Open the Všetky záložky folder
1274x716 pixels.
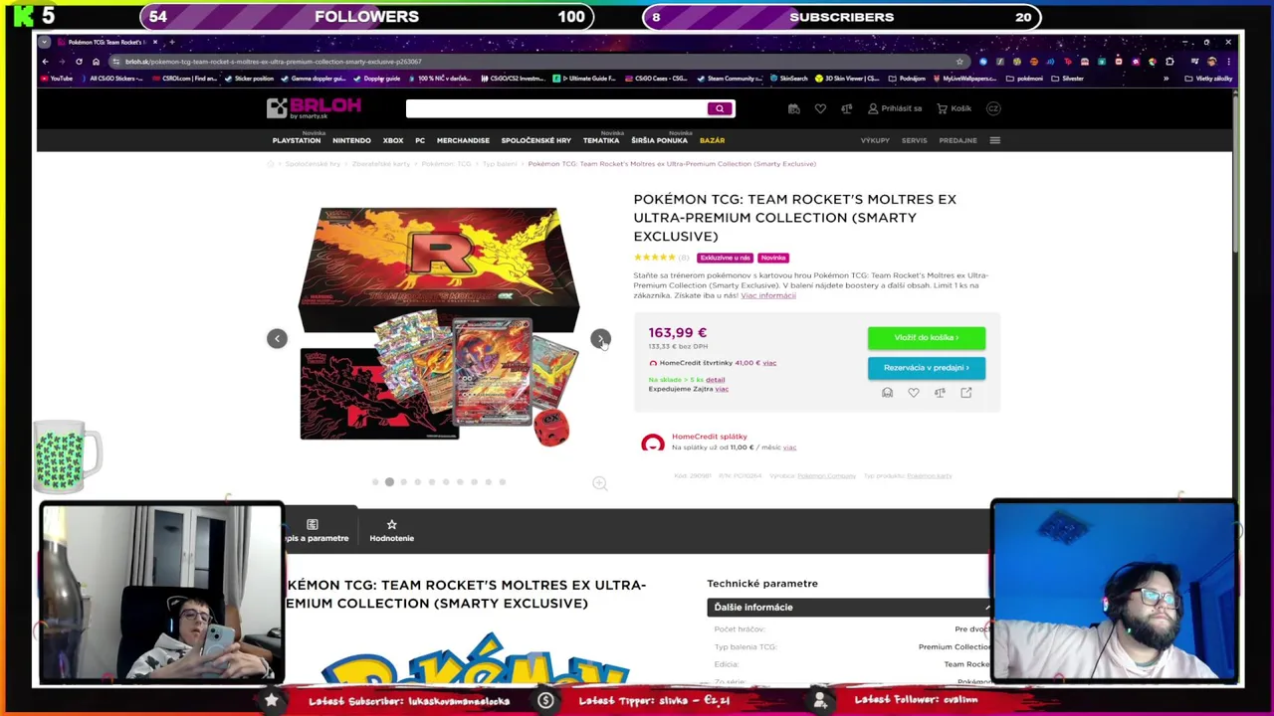1209,79
